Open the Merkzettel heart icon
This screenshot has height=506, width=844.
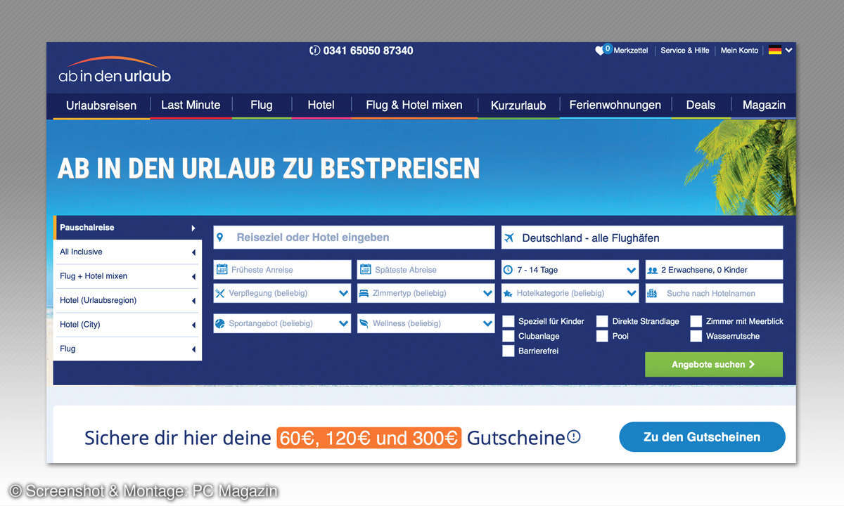(600, 51)
